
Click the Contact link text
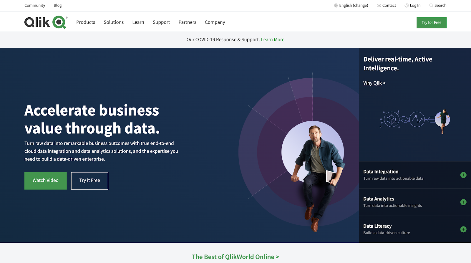coord(389,5)
